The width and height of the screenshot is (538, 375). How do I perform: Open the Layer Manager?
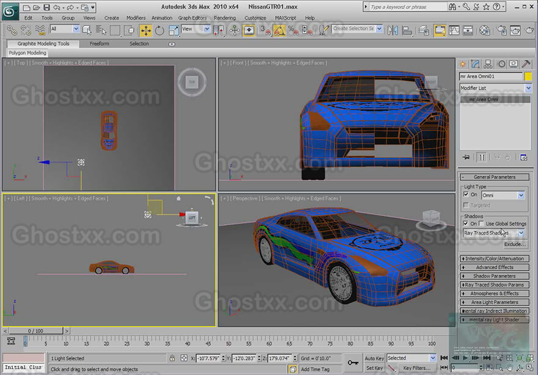(424, 31)
